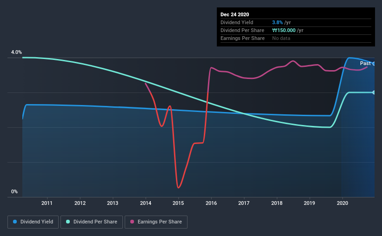Toggle the Dividend Per Share legend button

[92, 222]
